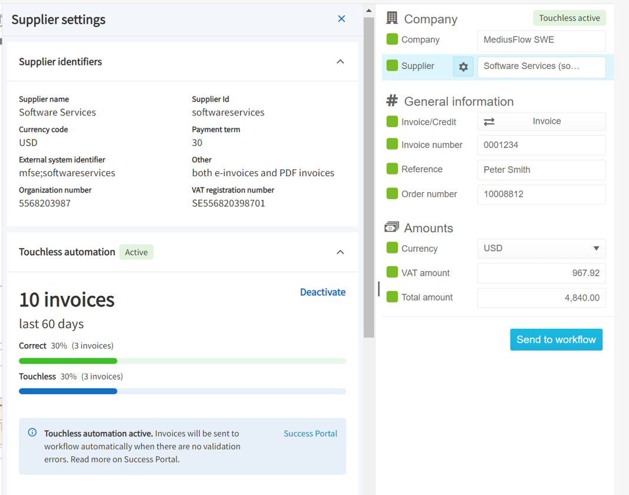Open the Success Portal link
The width and height of the screenshot is (629, 495).
click(310, 433)
